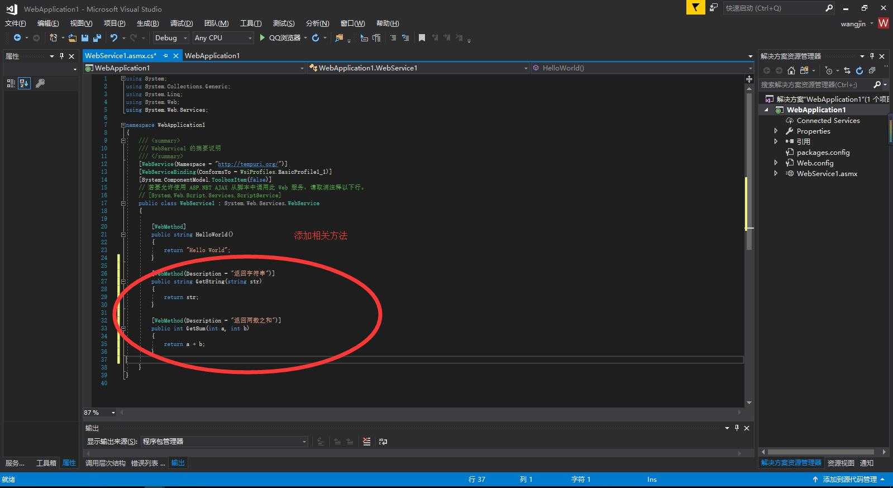Open the 调试(D) menu
893x488 pixels.
coord(182,23)
